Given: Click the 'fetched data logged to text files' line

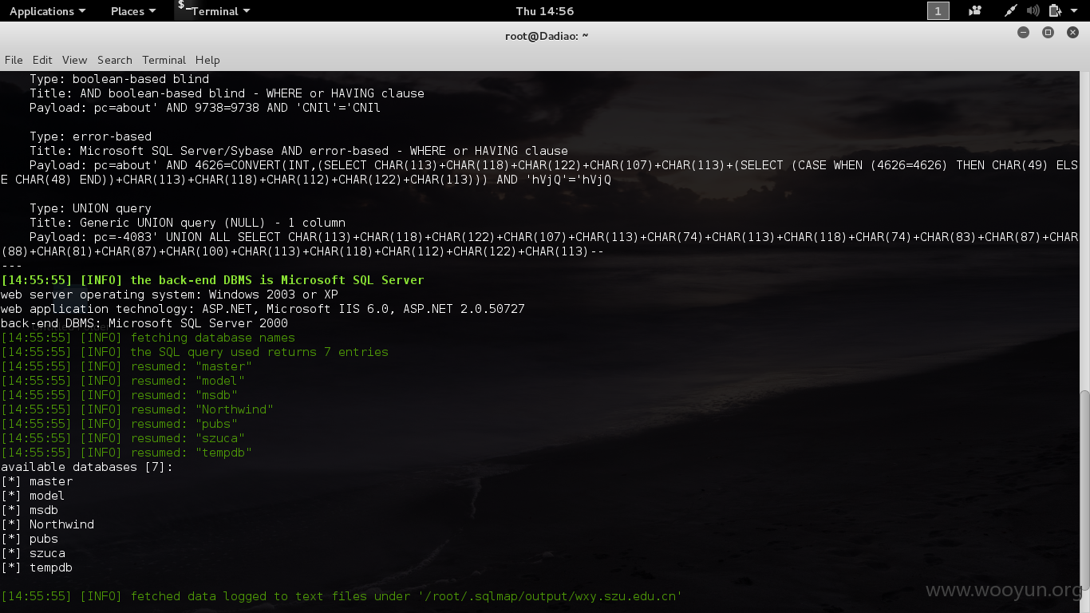Looking at the screenshot, I should (x=342, y=596).
